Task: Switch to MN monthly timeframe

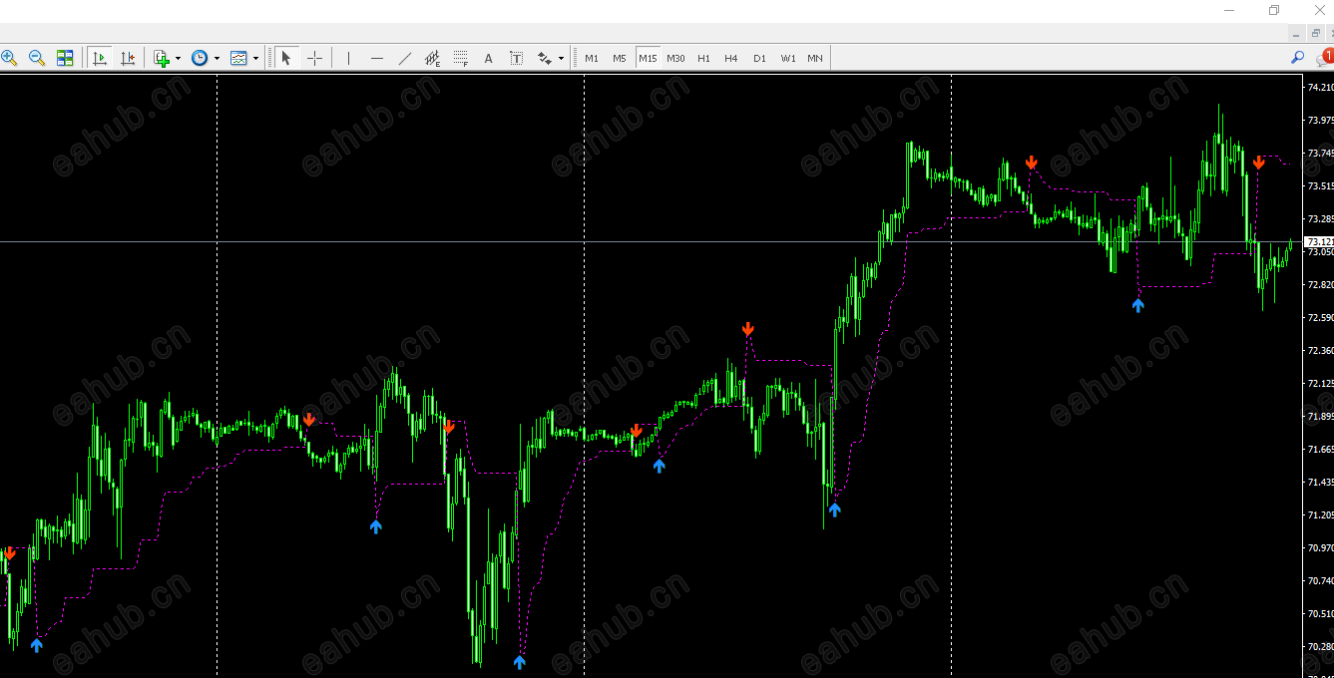Action: pos(815,58)
